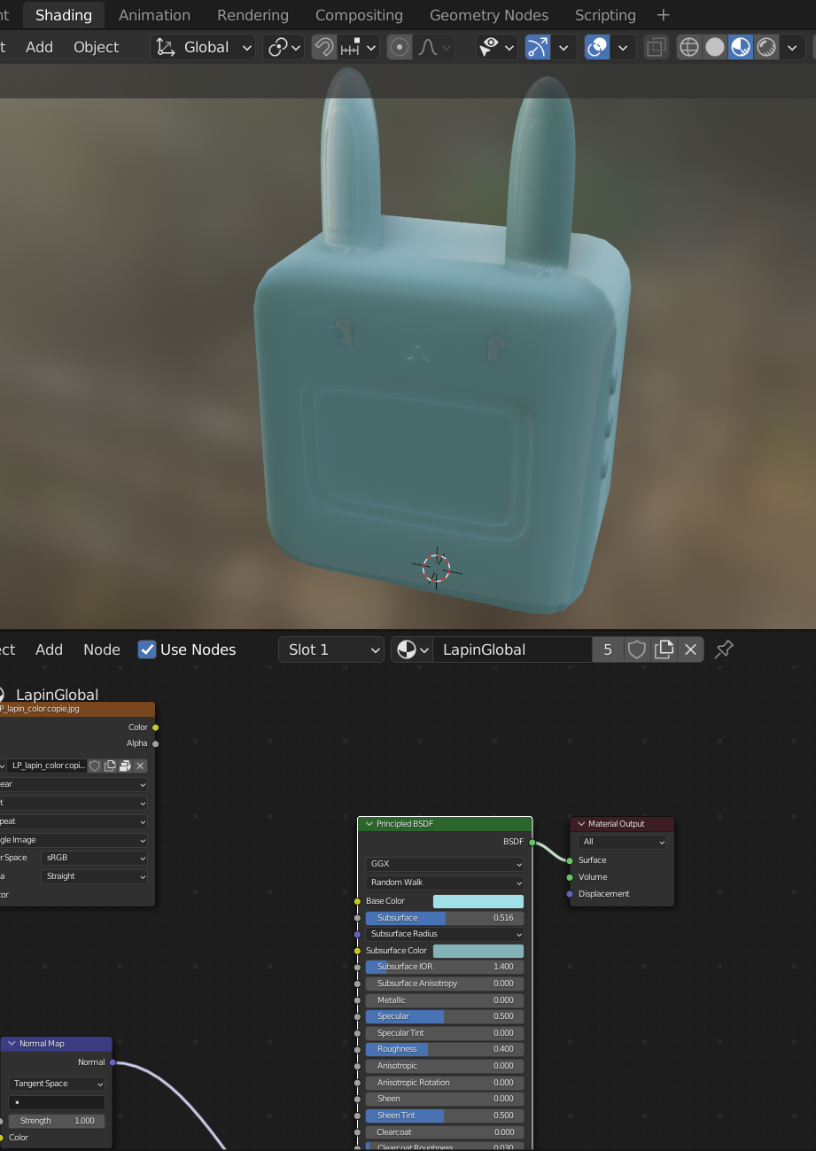Edit the LapinGlobal material name field

[x=512, y=649]
